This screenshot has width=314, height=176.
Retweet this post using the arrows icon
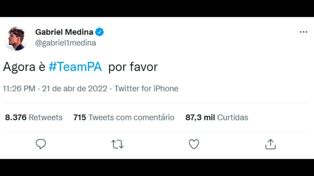117,144
